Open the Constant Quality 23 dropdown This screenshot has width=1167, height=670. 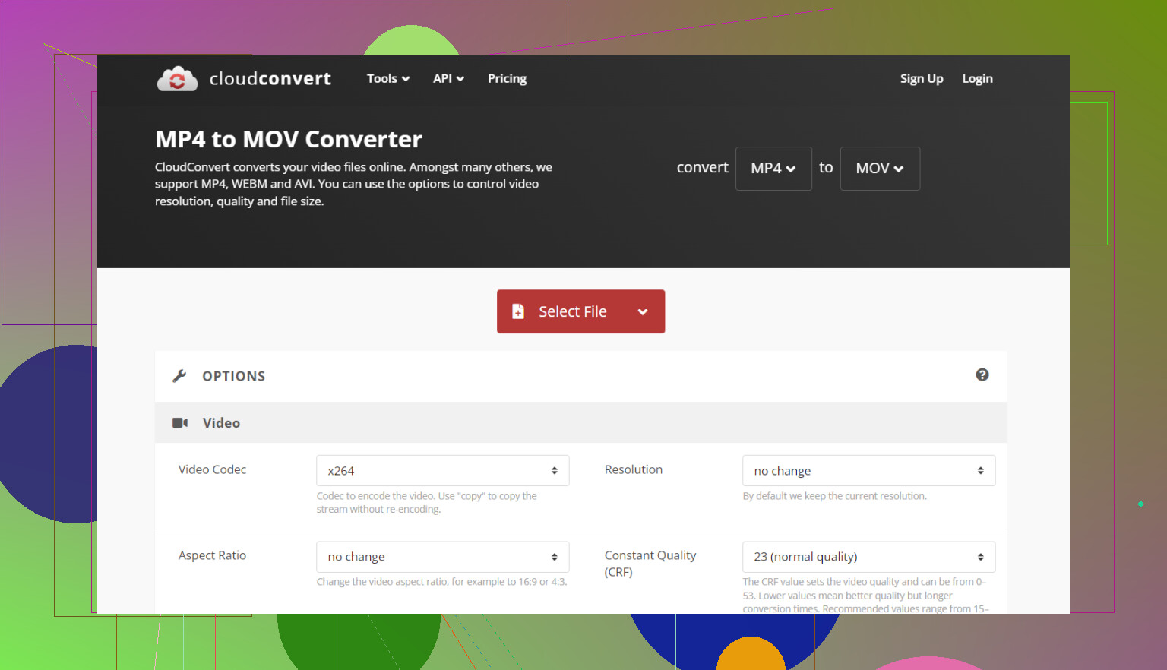coord(869,557)
